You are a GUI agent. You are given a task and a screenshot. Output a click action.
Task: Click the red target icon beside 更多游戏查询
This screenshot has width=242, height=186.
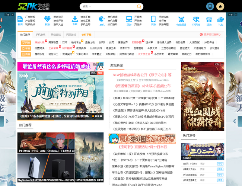tap(201, 35)
